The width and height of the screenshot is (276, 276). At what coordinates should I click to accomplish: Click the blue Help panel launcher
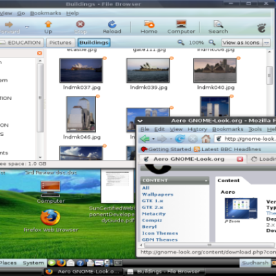point(80,263)
